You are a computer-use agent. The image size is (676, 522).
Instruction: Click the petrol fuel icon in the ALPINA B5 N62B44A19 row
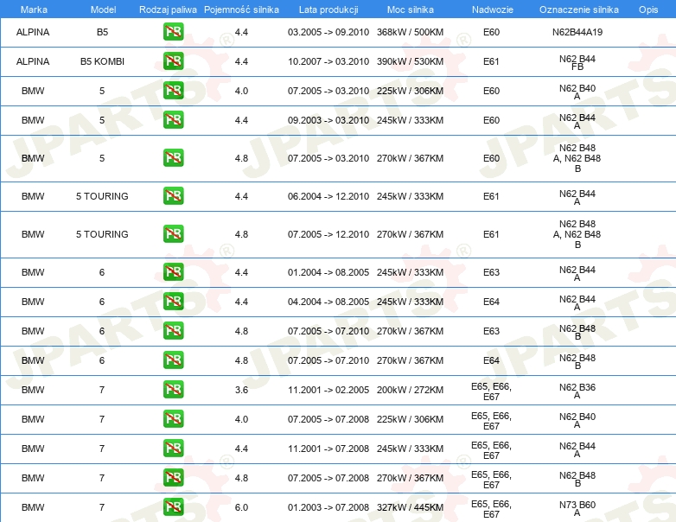pyautogui.click(x=173, y=32)
